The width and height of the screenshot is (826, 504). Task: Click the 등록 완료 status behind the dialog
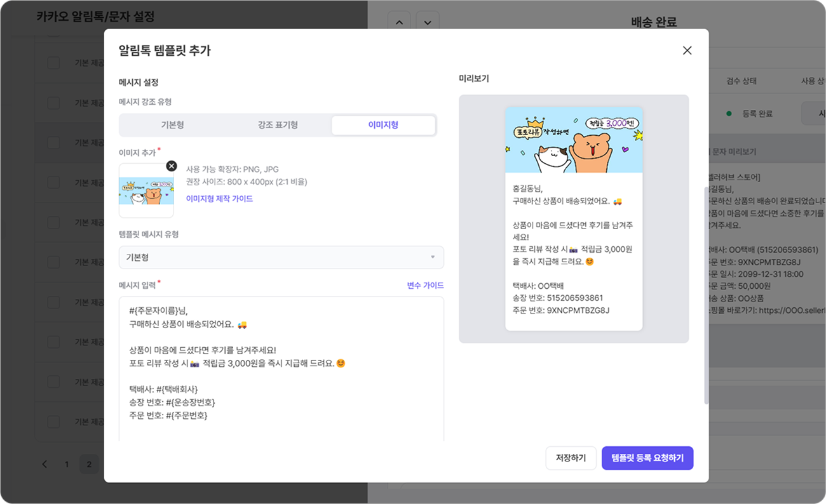pos(750,114)
